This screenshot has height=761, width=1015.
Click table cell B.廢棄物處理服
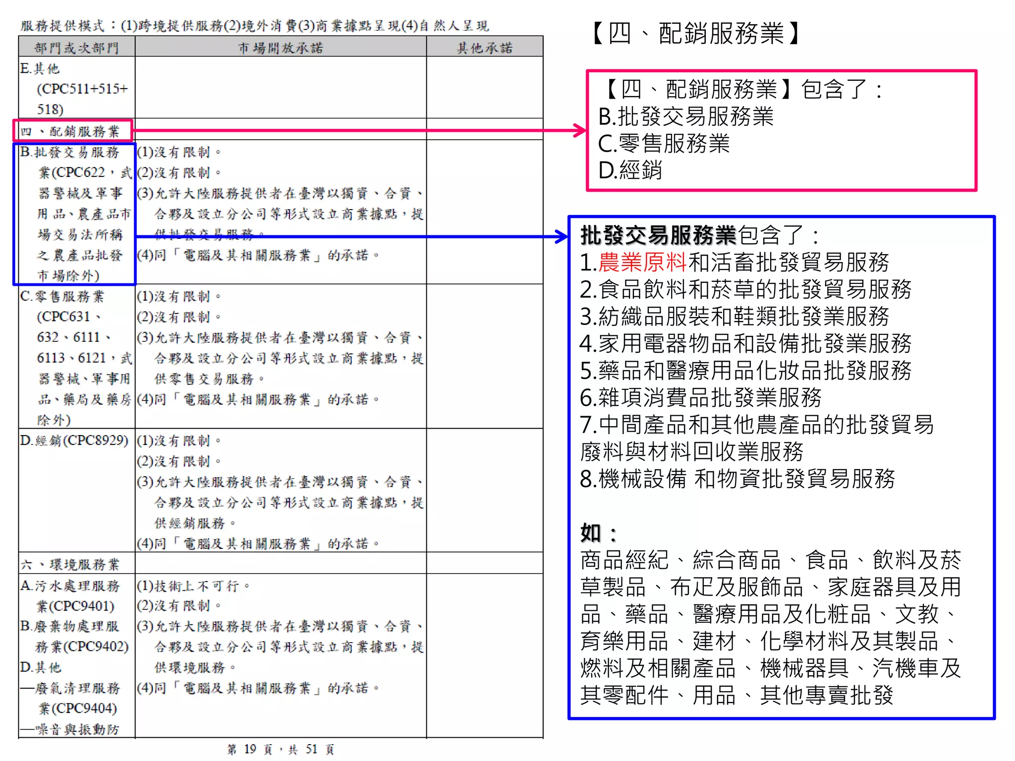coord(70,626)
